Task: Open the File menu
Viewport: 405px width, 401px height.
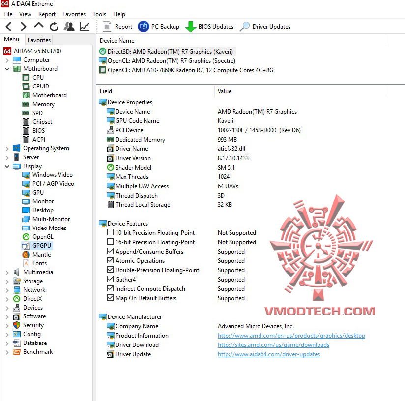Action: click(x=8, y=14)
